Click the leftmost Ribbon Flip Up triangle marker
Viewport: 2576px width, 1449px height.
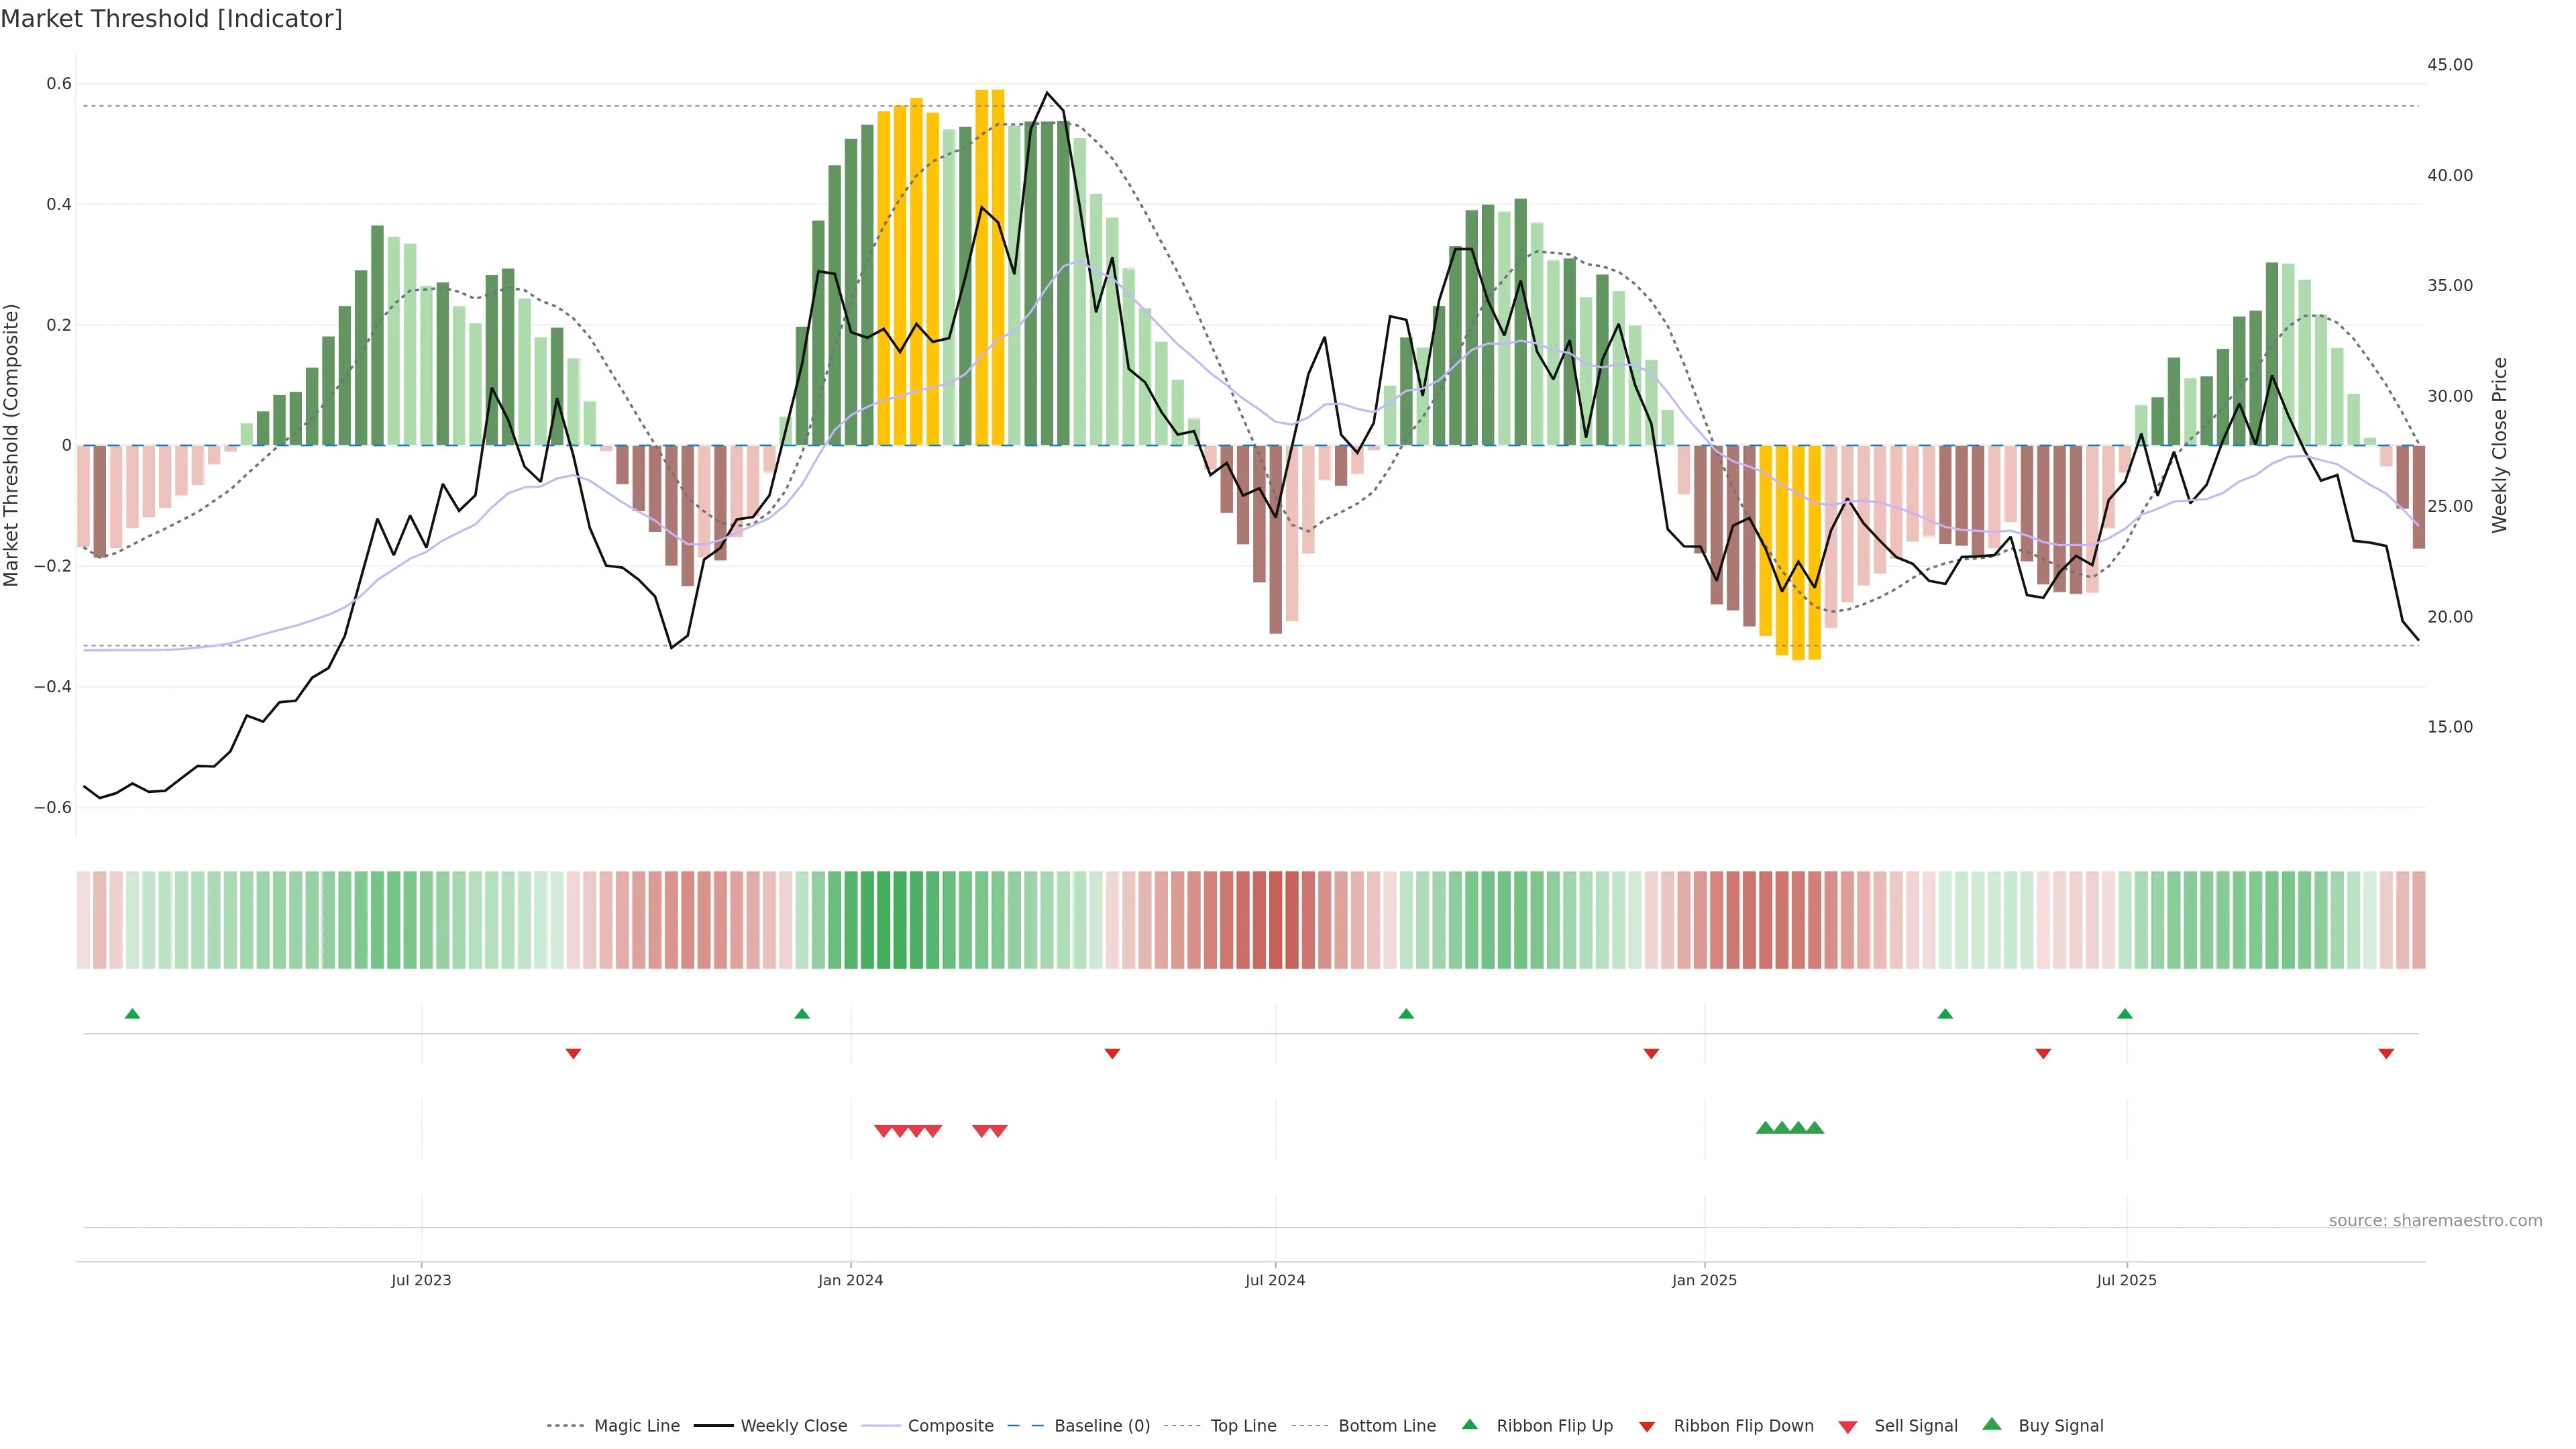[132, 1014]
